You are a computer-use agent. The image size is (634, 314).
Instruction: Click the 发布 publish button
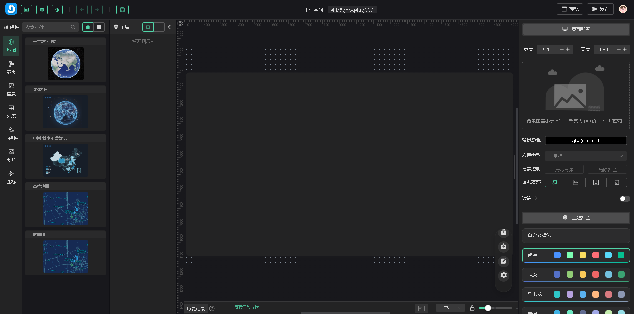coord(600,9)
